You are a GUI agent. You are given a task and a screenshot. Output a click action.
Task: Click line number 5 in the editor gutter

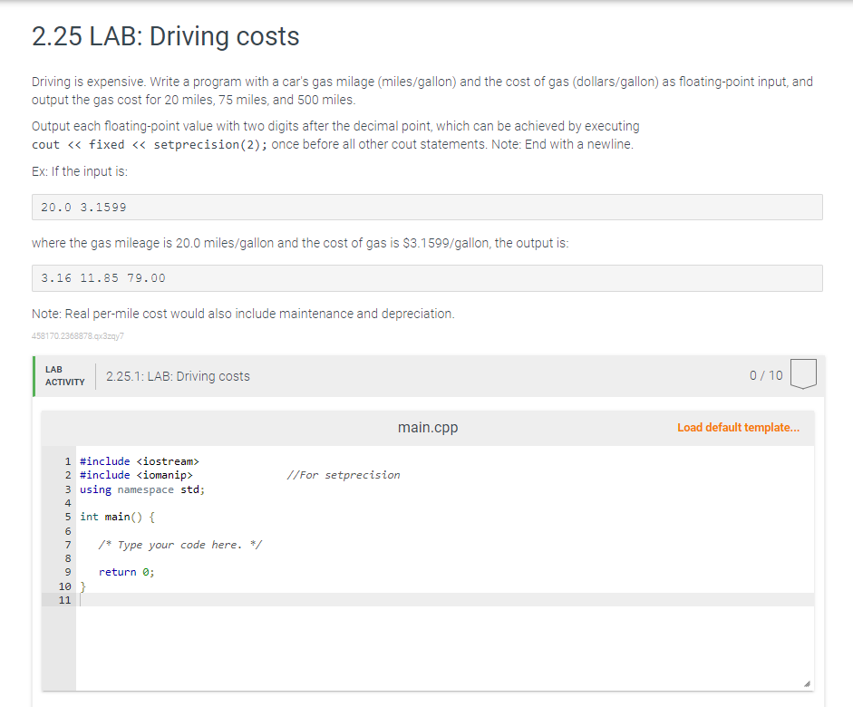(67, 517)
